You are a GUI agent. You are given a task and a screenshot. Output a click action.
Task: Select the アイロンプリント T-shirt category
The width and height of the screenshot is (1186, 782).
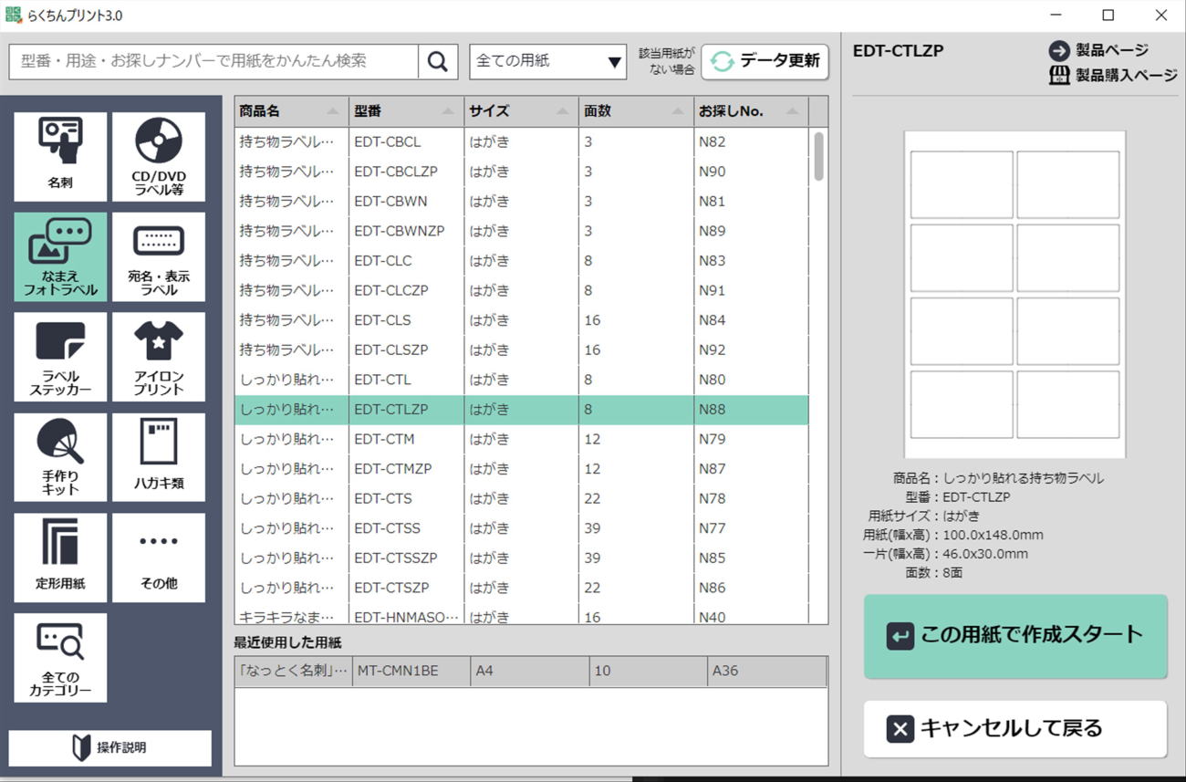(x=159, y=357)
